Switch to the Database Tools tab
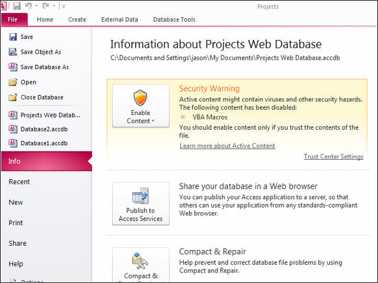This screenshot has width=378, height=283. tap(174, 19)
